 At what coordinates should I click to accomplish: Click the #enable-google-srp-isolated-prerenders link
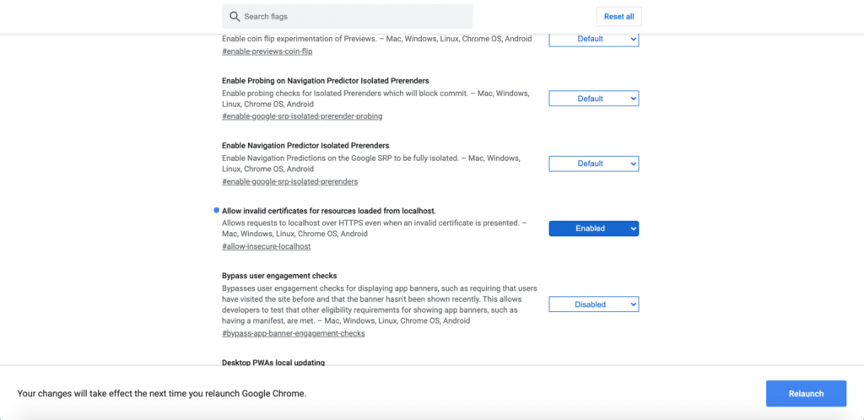(x=289, y=181)
